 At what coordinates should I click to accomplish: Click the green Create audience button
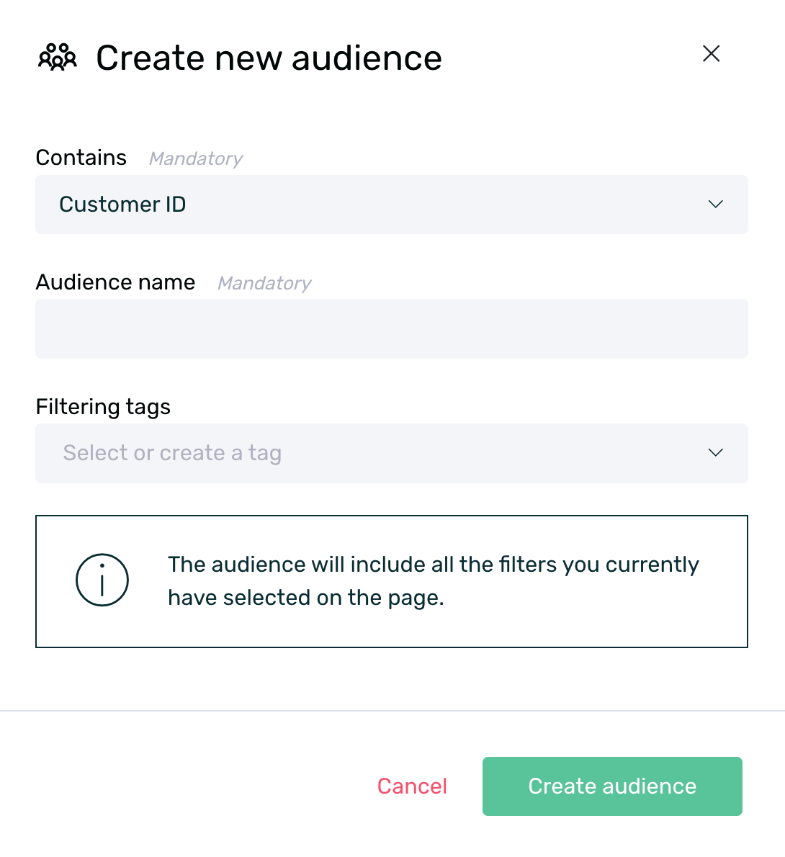click(x=612, y=786)
